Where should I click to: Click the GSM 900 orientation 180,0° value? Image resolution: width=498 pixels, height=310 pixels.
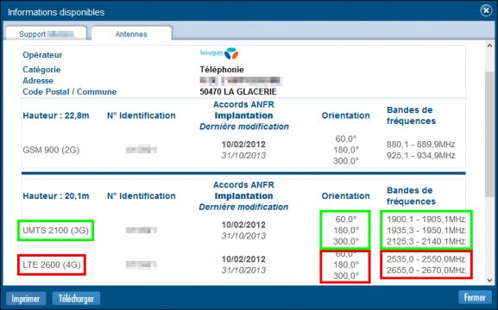tap(346, 150)
